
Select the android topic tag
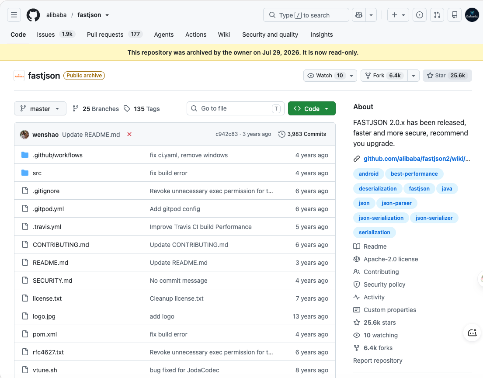pyautogui.click(x=368, y=174)
